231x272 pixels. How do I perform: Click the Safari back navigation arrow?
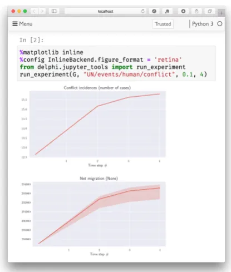pos(34,11)
